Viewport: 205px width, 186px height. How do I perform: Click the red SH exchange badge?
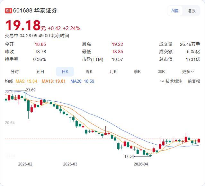[x=8, y=11]
